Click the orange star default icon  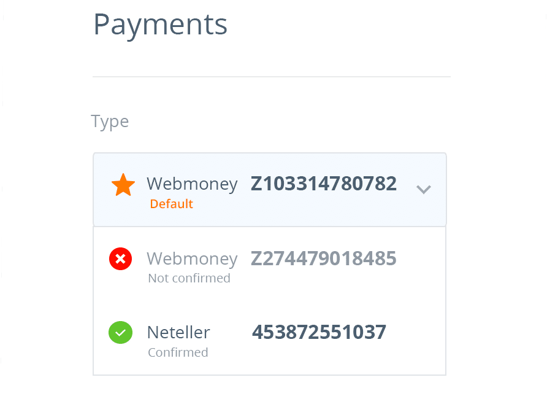coord(123,185)
